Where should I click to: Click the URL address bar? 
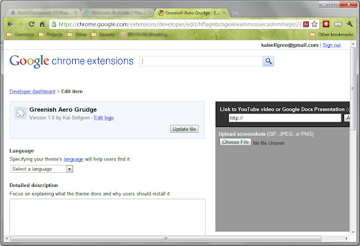coord(179,24)
